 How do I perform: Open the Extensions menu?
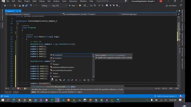pos(73,1)
